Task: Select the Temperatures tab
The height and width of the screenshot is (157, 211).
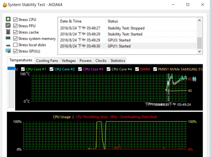Action: coord(21,60)
